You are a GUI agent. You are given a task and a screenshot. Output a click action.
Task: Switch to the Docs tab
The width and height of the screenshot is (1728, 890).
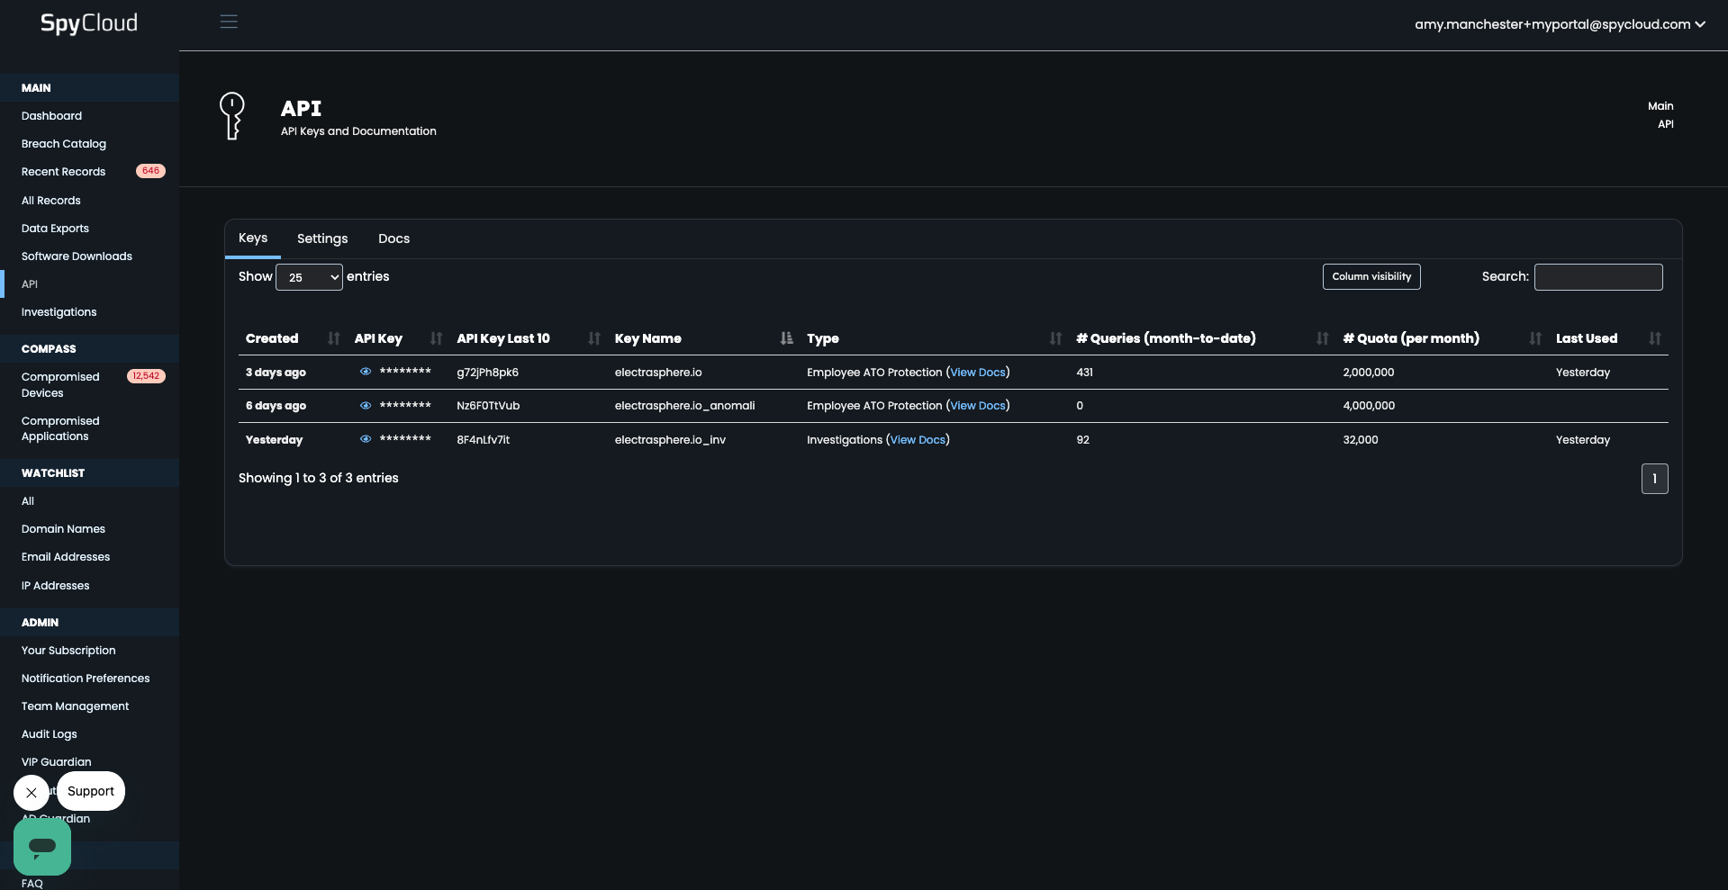[394, 238]
